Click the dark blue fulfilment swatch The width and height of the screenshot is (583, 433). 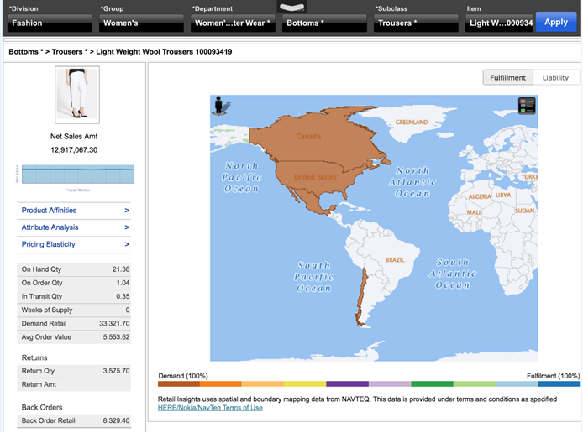(x=559, y=384)
